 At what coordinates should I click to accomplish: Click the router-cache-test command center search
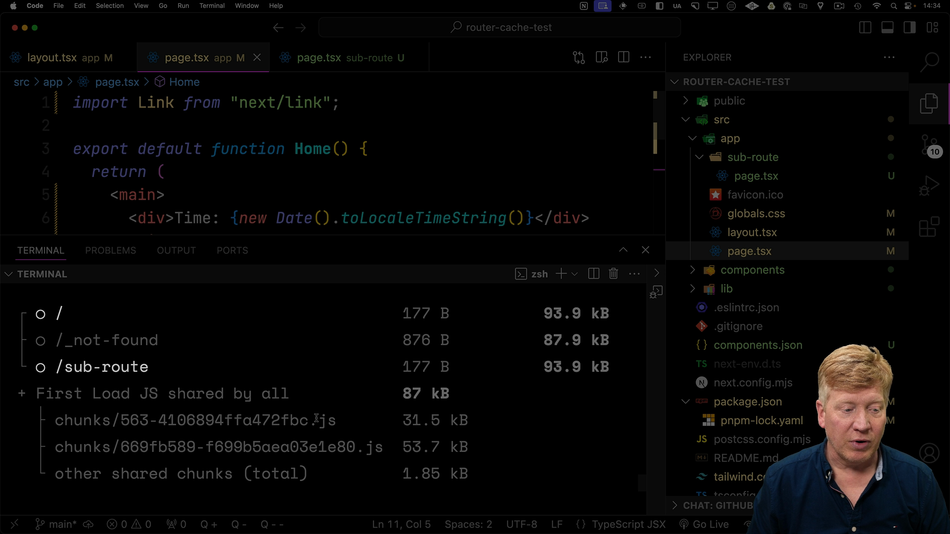500,28
